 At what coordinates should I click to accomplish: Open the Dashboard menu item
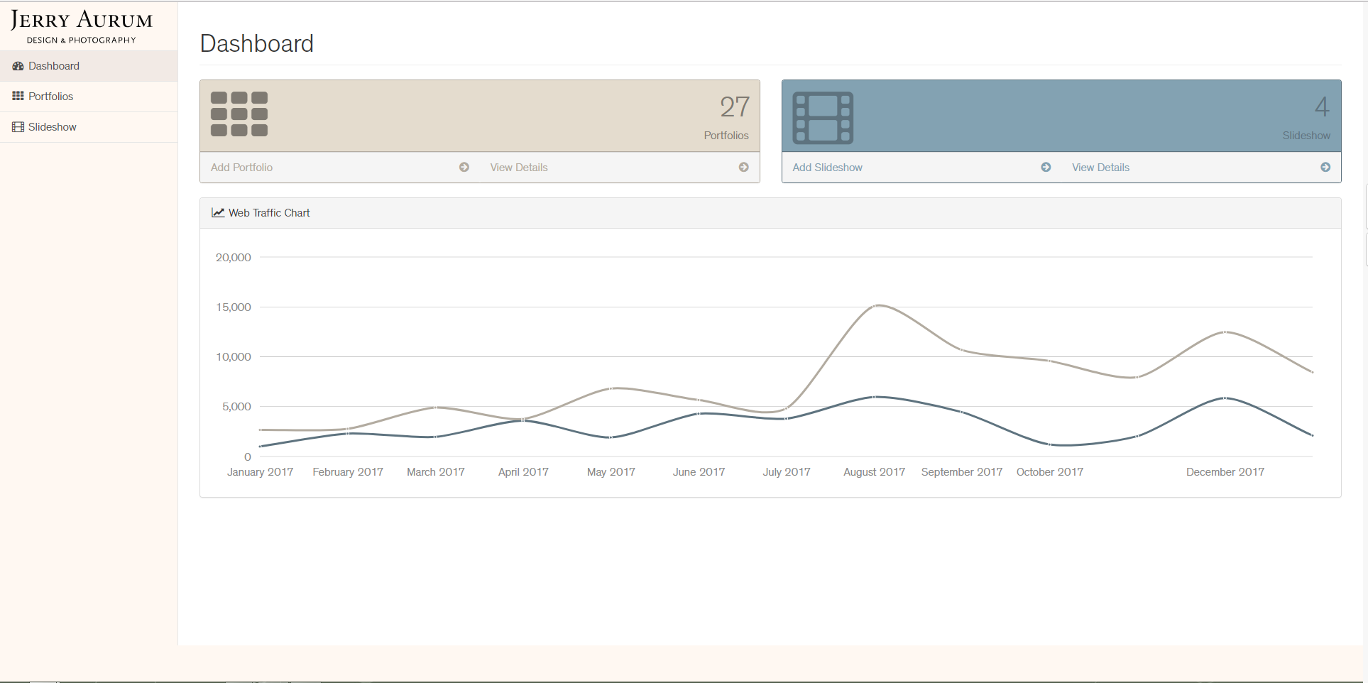tap(54, 66)
